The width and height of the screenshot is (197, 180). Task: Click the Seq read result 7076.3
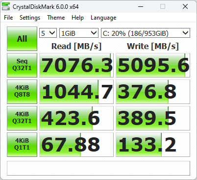coord(76,65)
